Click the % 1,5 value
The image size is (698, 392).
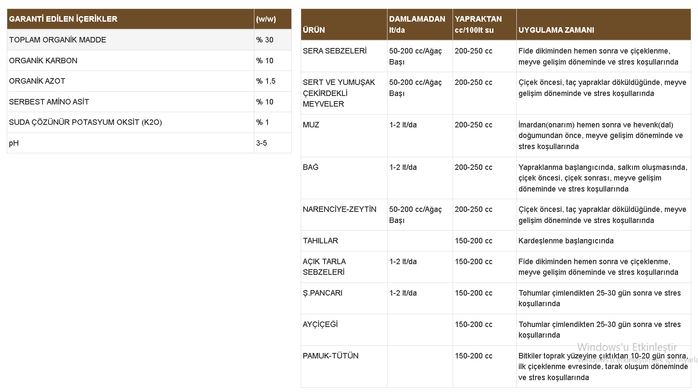tap(266, 81)
